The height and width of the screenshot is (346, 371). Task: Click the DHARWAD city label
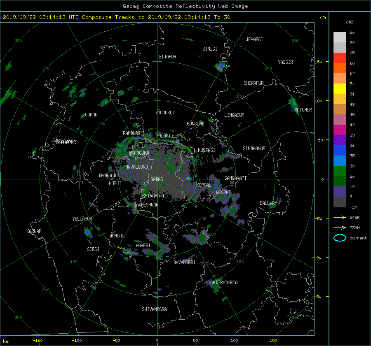pos(107,176)
